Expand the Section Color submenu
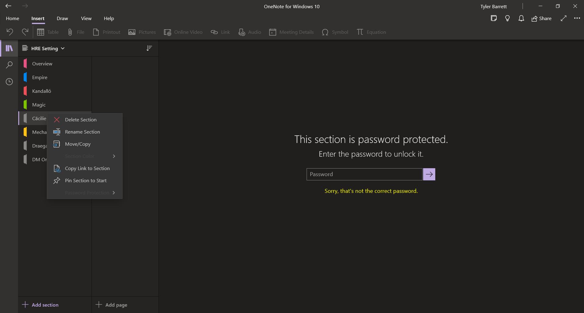Screen dimensions: 584x313 (85, 156)
